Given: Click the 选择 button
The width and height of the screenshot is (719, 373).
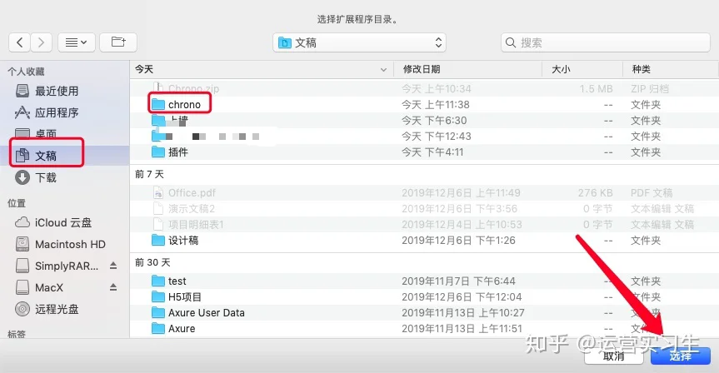Looking at the screenshot, I should (681, 356).
